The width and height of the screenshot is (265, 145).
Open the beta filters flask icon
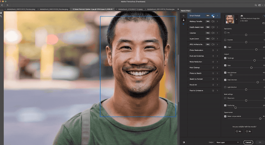coord(183,20)
